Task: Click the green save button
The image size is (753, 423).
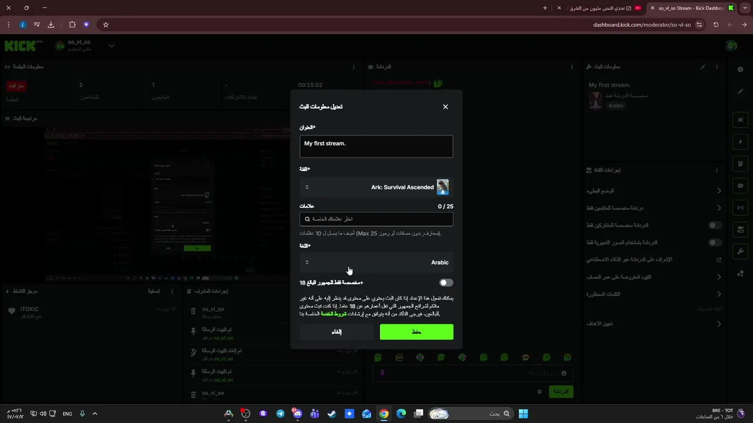Action: [417, 332]
